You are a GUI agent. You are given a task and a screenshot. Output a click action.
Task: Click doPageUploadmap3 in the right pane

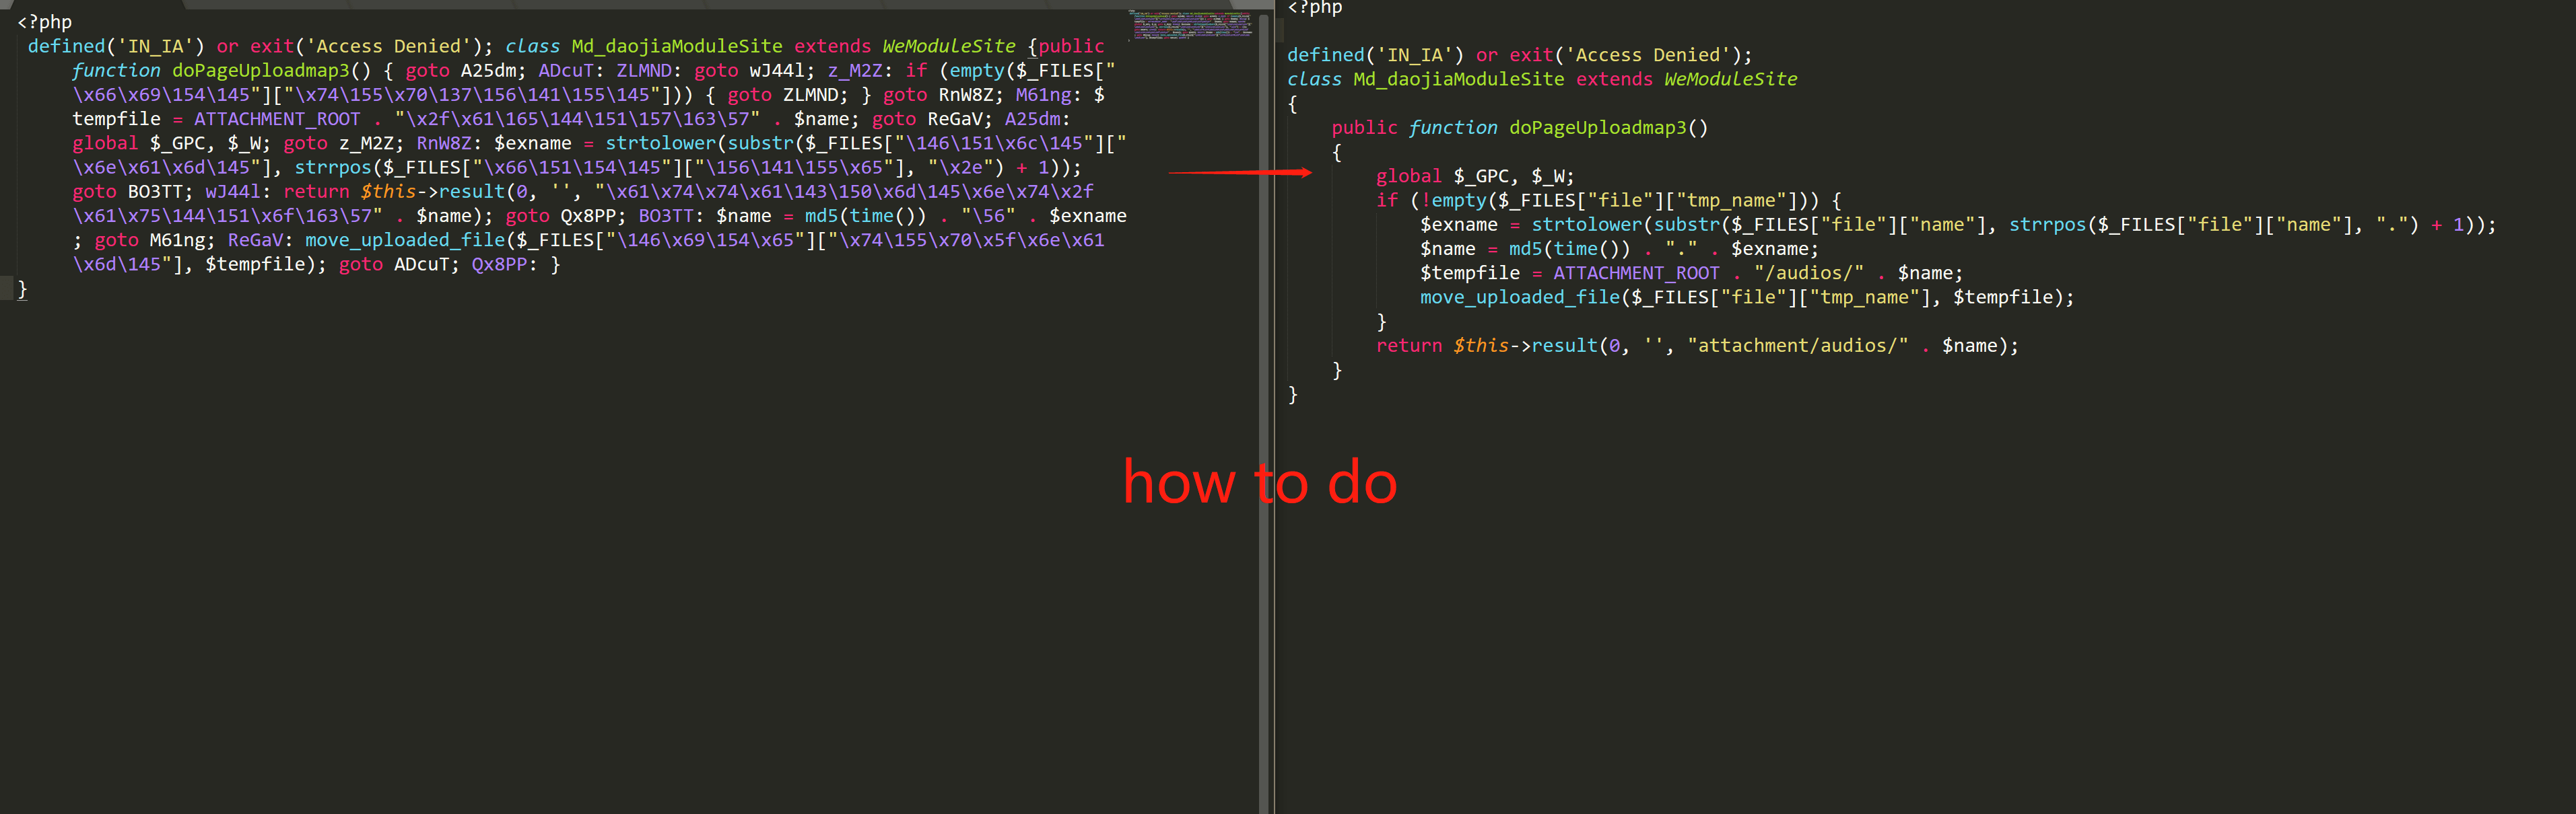(x=1597, y=128)
